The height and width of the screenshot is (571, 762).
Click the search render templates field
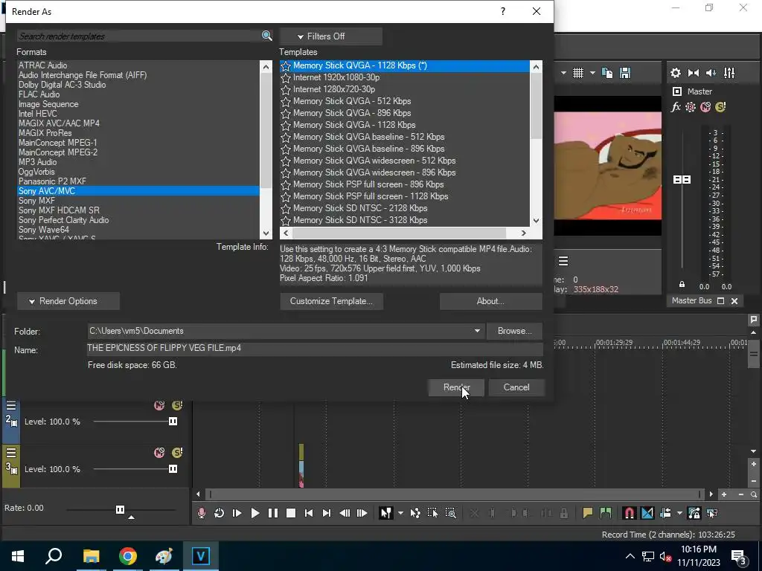[x=139, y=36]
